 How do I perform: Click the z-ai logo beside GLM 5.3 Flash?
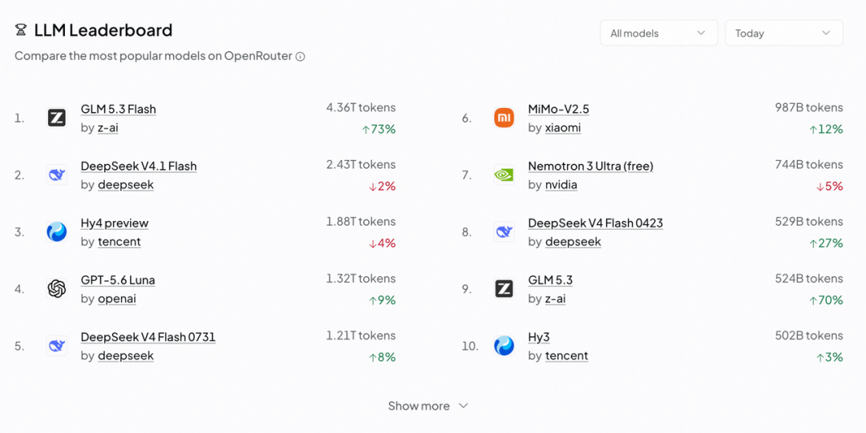point(56,118)
